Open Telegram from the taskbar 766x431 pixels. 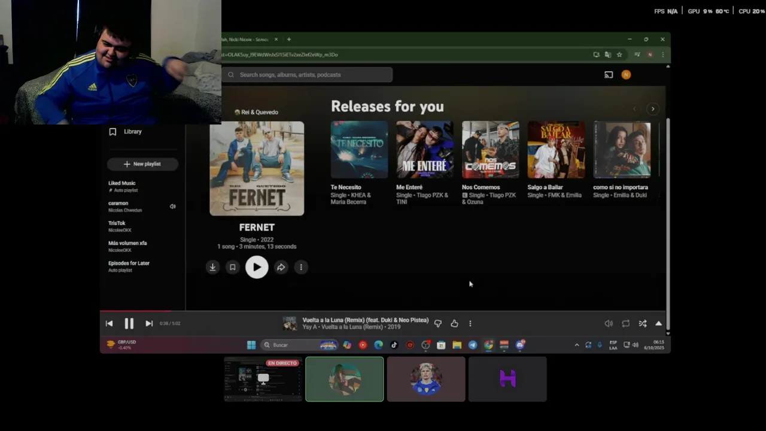coord(473,345)
